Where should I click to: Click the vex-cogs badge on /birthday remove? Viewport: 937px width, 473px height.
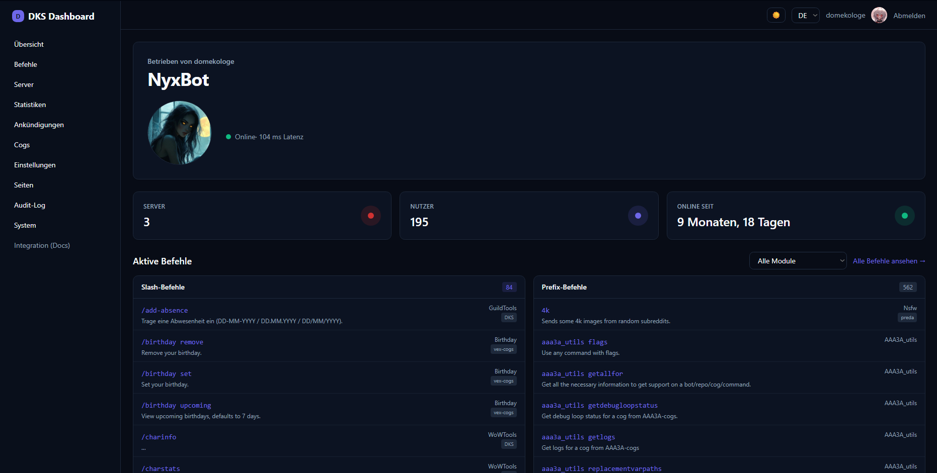point(504,349)
